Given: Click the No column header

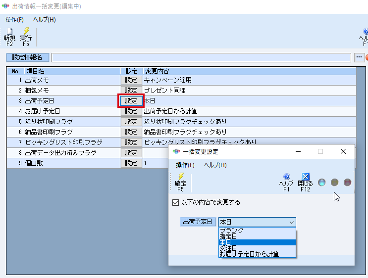Looking at the screenshot, I should click(15, 71).
